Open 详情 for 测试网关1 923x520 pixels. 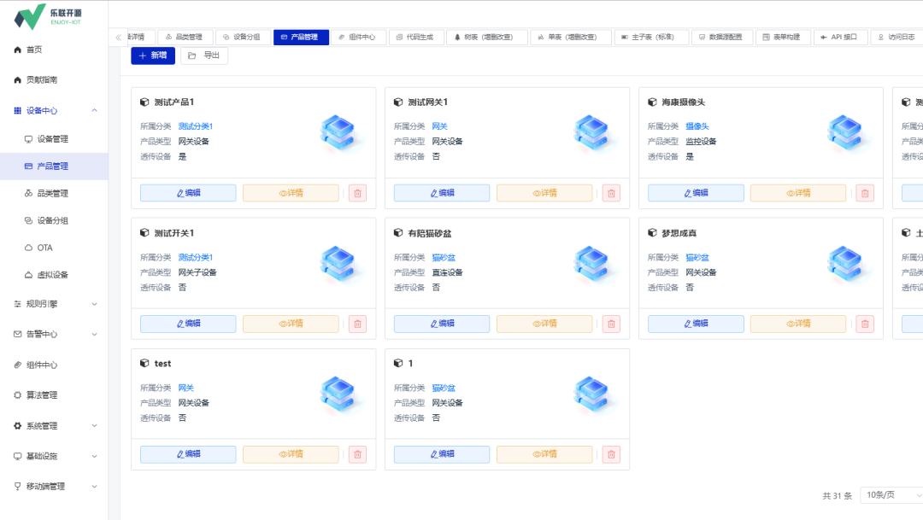[544, 193]
